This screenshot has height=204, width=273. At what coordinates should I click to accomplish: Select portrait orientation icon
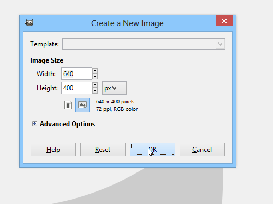(68, 105)
